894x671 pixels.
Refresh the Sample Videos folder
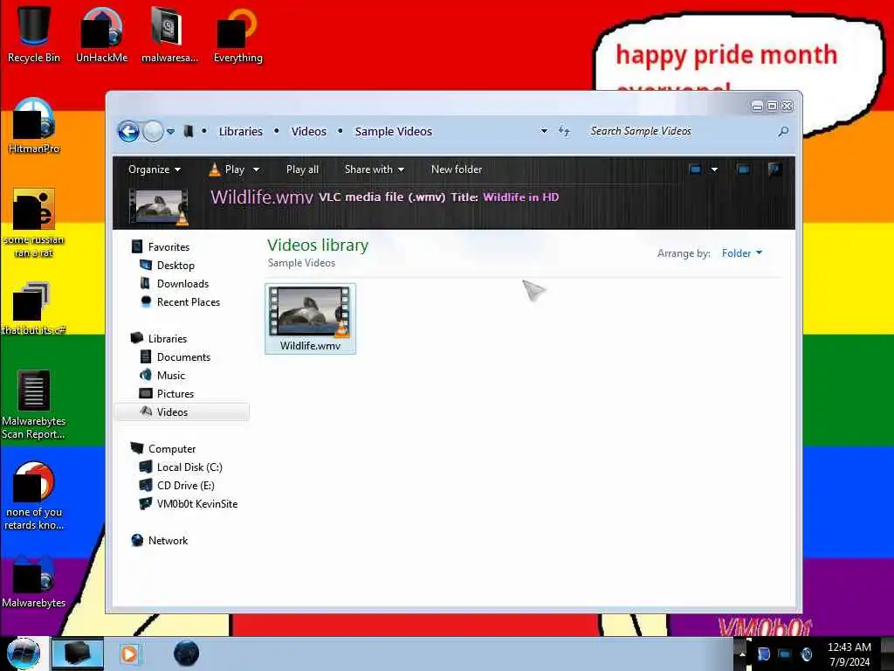[564, 131]
